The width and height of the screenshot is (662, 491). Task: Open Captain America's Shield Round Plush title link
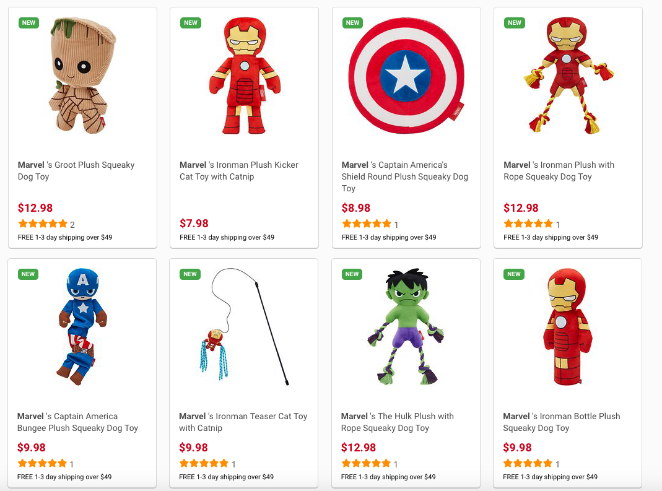click(404, 176)
